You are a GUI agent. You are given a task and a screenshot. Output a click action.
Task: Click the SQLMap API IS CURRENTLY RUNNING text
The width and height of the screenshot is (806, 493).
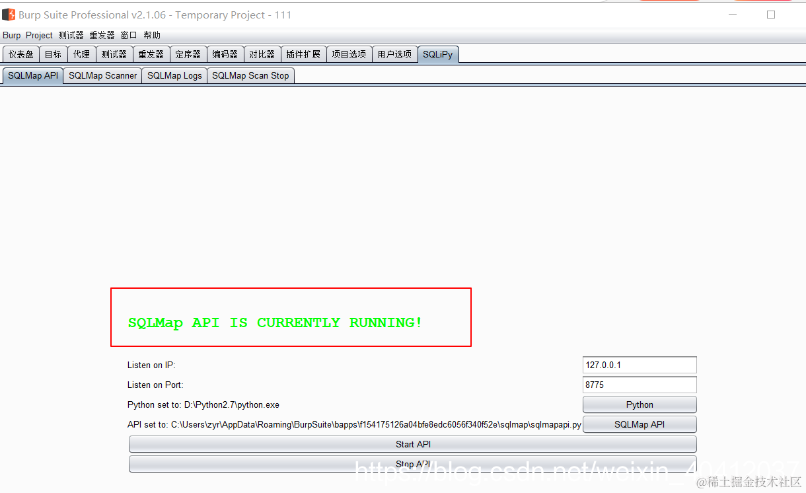[275, 322]
